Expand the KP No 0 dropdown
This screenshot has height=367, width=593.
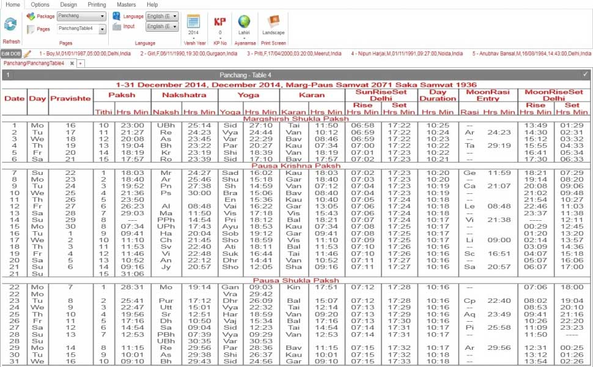click(x=220, y=38)
